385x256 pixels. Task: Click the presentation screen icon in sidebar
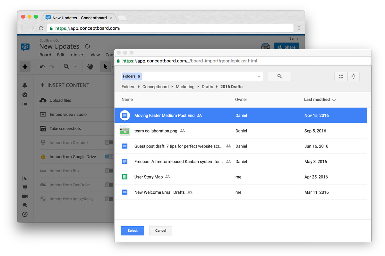(25, 187)
